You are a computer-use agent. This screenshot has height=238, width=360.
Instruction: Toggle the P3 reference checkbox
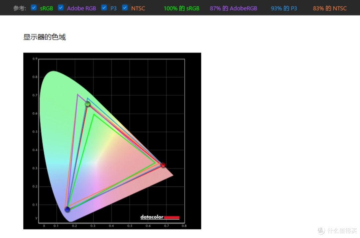104,8
